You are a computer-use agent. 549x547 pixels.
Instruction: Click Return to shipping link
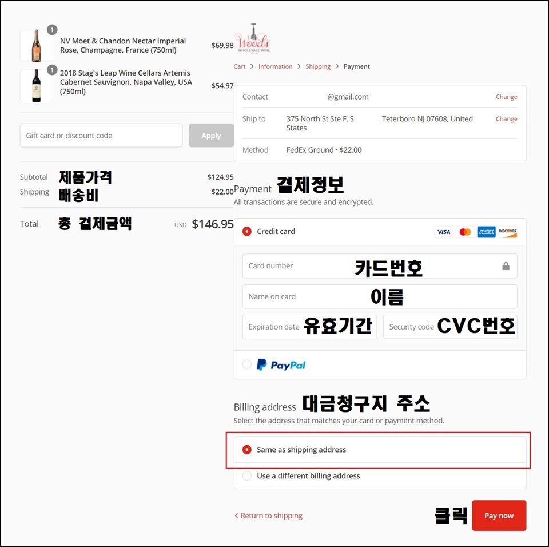click(269, 516)
